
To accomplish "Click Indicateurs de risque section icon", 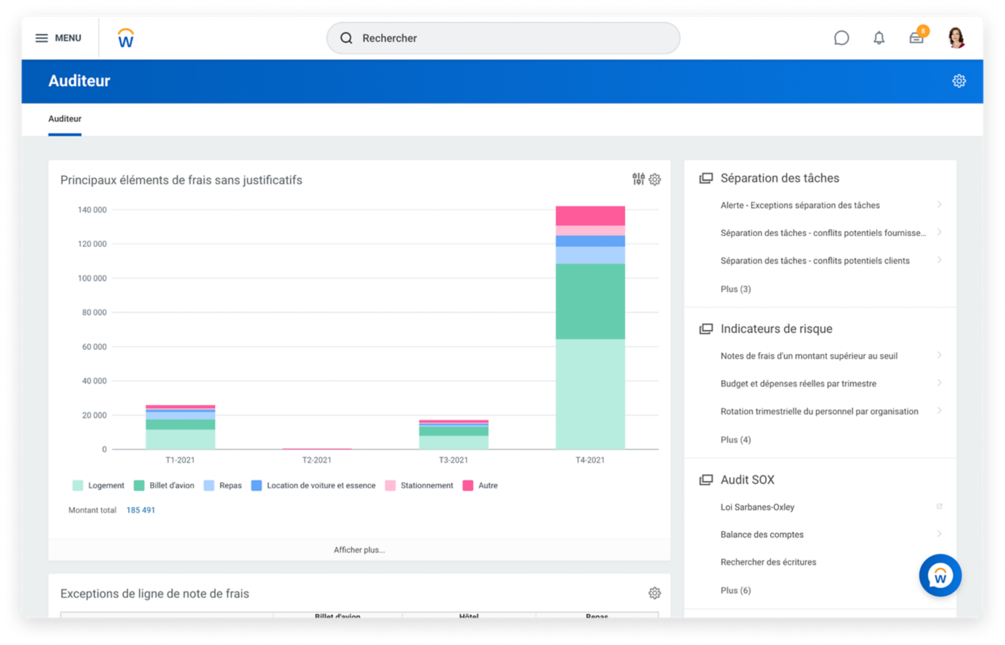I will click(x=706, y=329).
